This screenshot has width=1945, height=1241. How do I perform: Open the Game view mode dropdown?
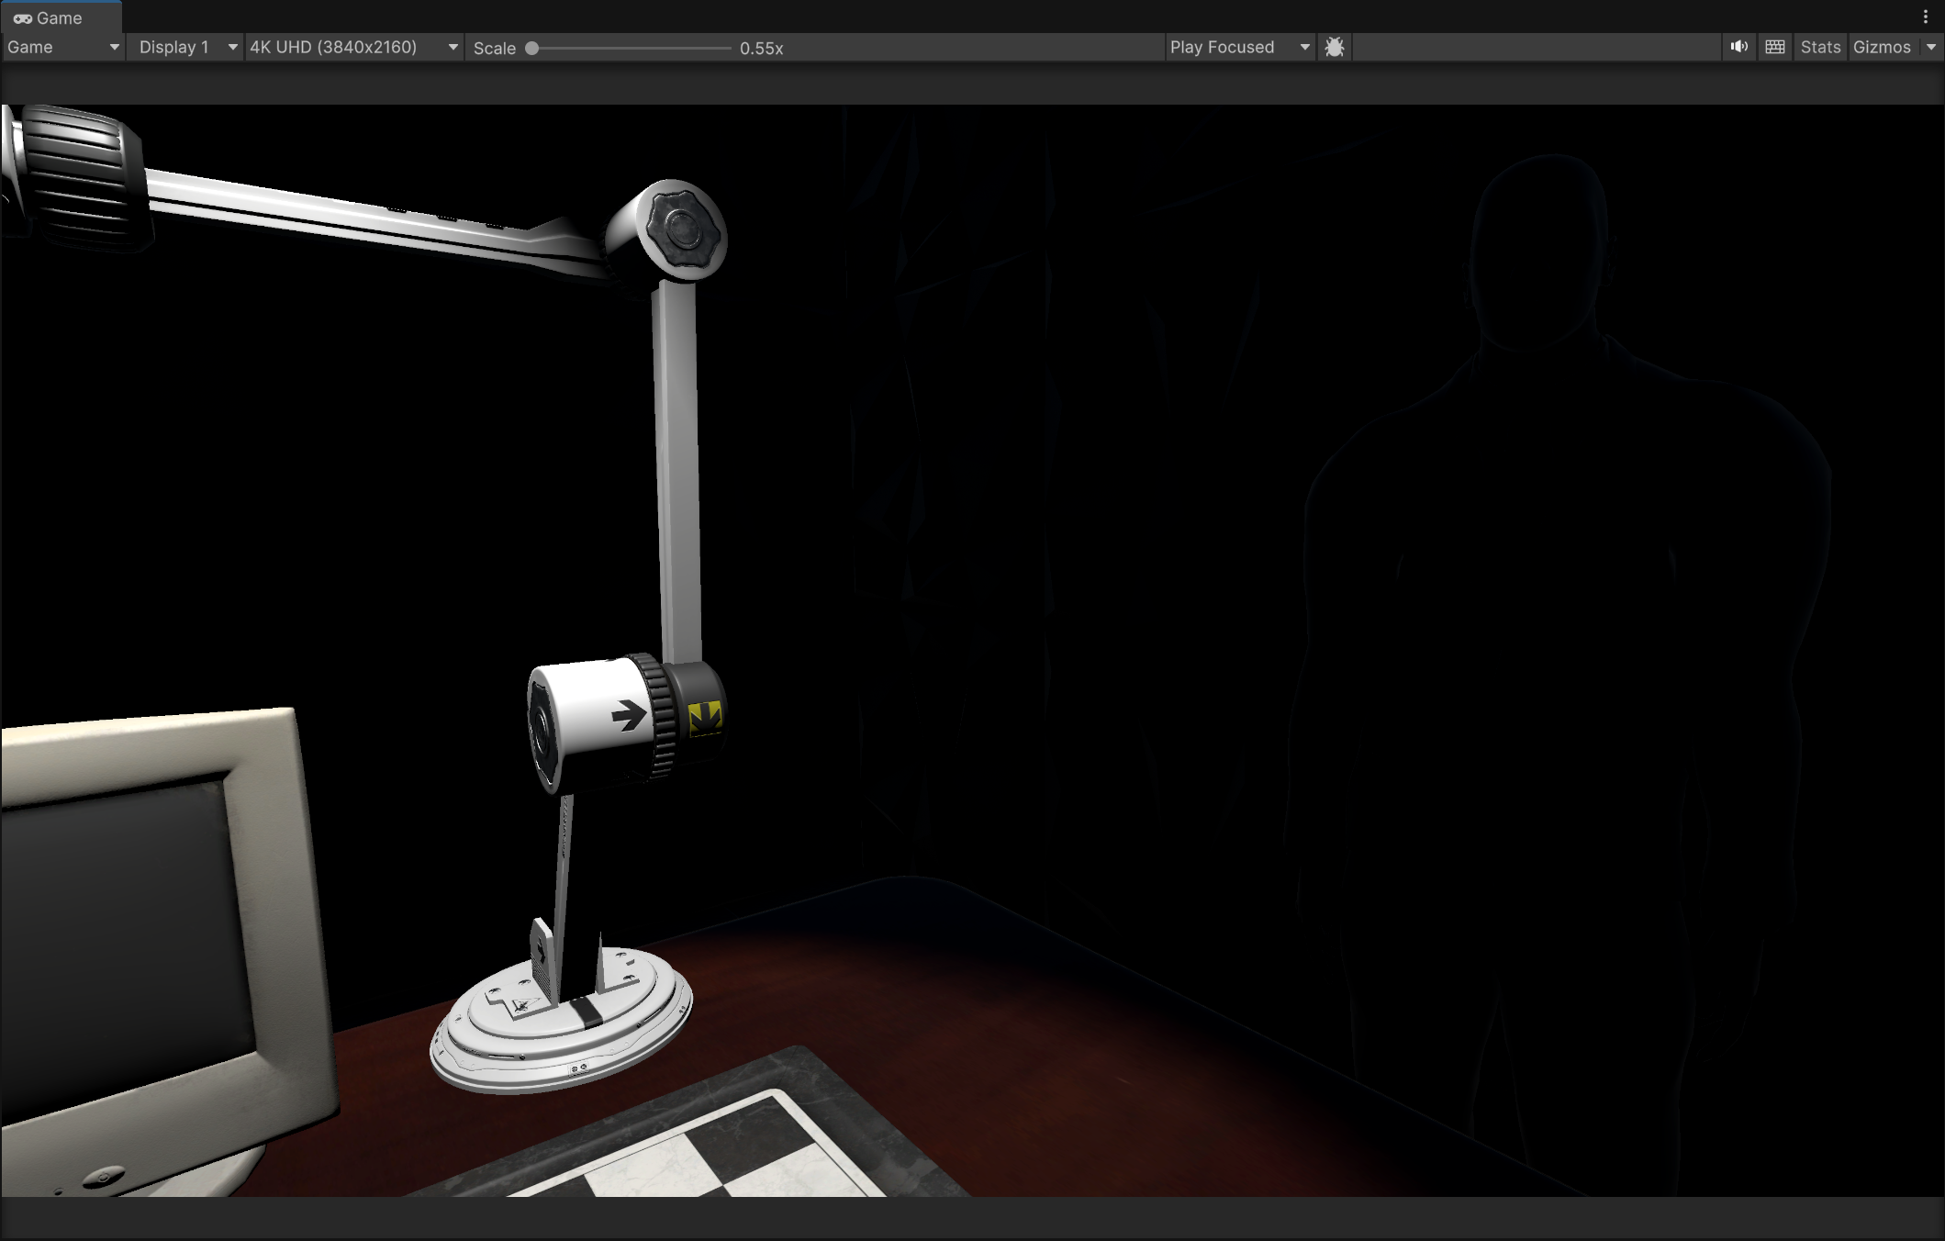tap(63, 47)
